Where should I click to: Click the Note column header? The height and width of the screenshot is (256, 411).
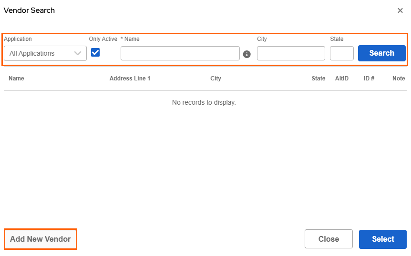[x=399, y=79]
